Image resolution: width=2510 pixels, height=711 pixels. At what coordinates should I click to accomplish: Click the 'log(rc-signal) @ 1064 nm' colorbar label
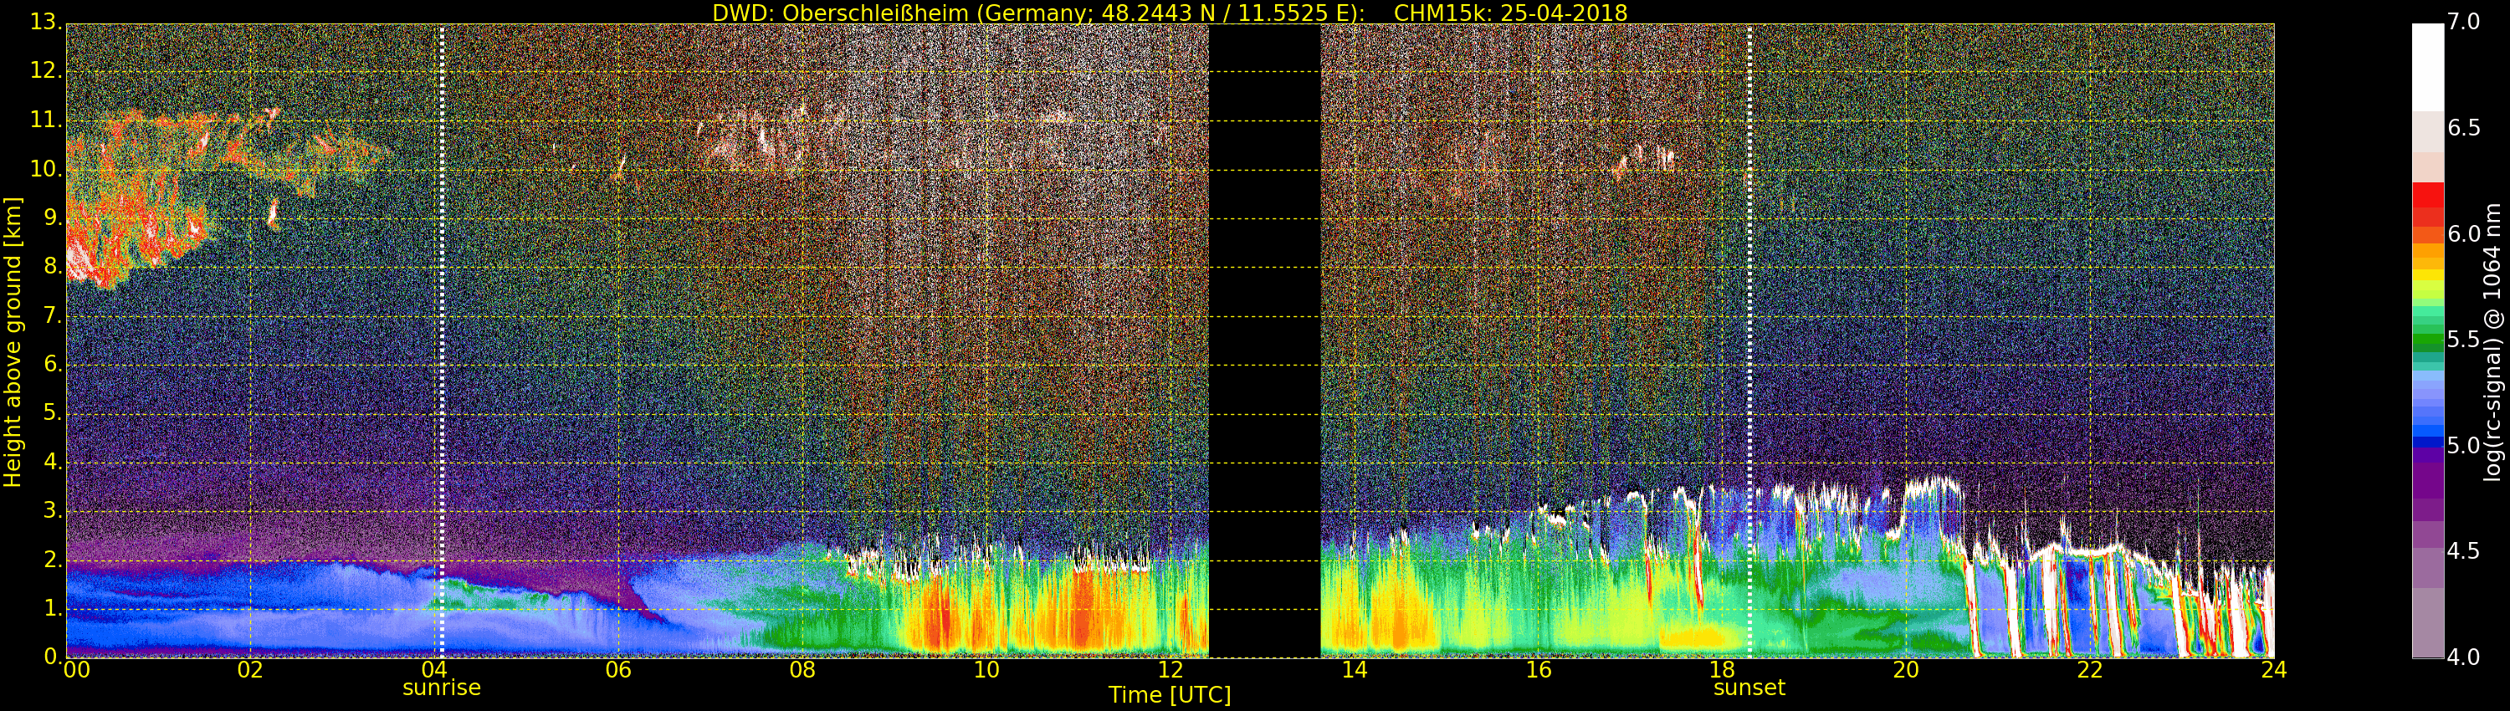click(x=2492, y=342)
